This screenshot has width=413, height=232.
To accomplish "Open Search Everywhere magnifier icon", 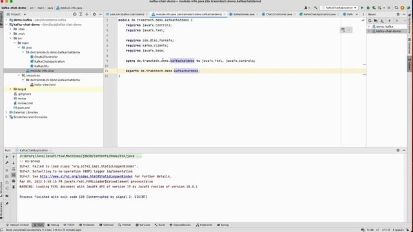I will pos(396,8).
